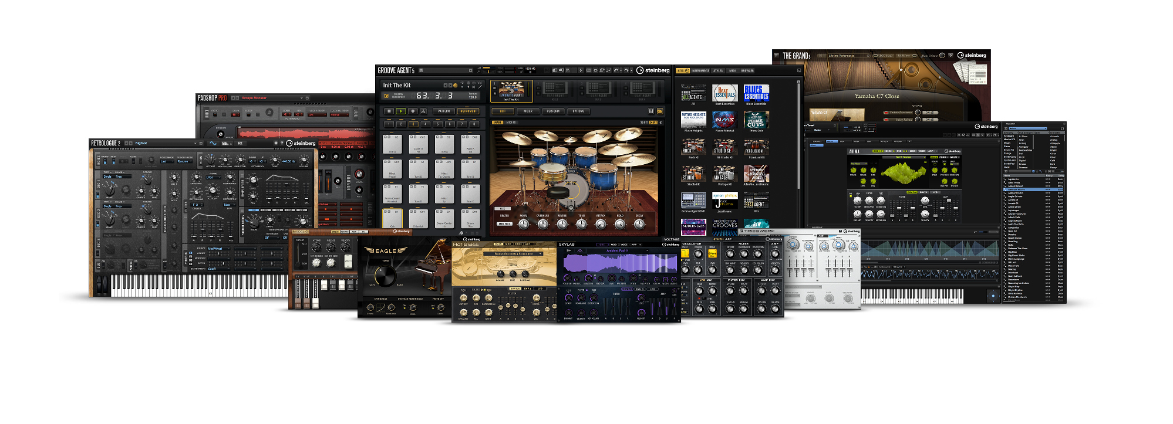Click the folder load icon in Groove Agent
1173x424 pixels.
pos(660,111)
